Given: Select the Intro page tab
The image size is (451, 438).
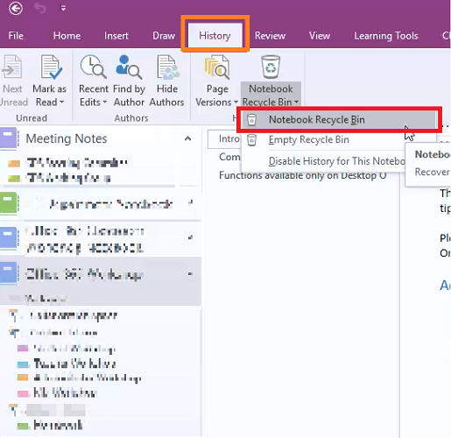Looking at the screenshot, I should (x=224, y=139).
